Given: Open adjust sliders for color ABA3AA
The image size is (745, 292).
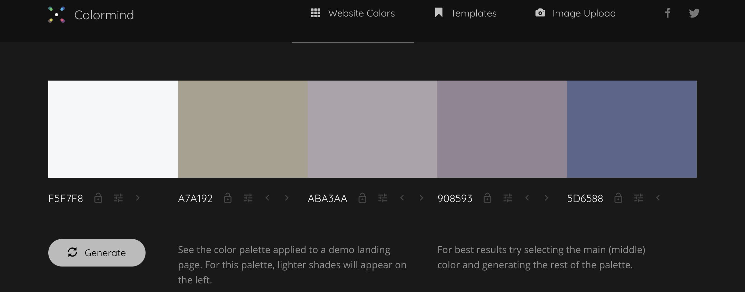Looking at the screenshot, I should tap(383, 198).
